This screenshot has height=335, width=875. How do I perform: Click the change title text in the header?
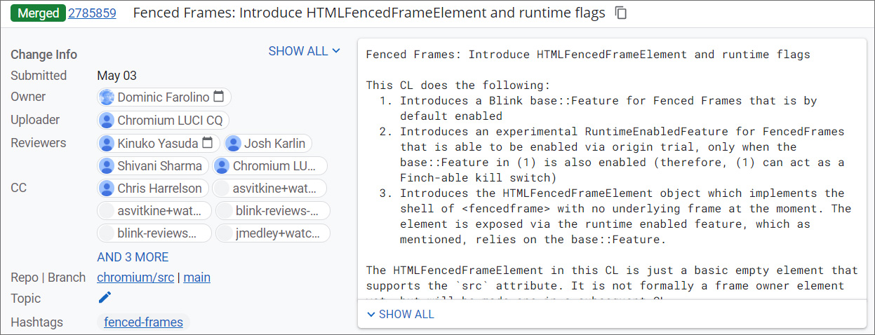[369, 13]
